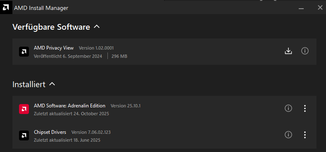Open info for AMD Privacy View
This screenshot has height=152, width=326.
305,51
